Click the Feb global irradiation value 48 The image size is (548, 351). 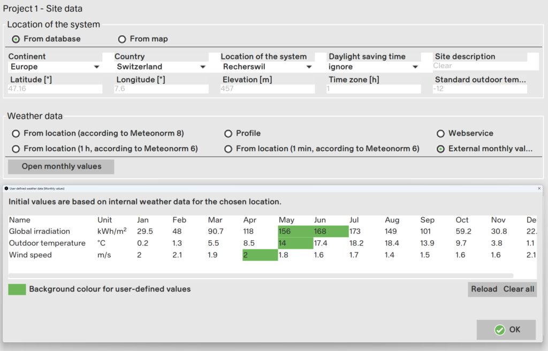point(177,232)
